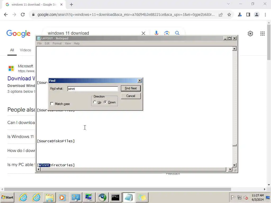The height and width of the screenshot is (203, 271).
Task: Switch to the Command Prompt taskbar icon
Action: [115, 197]
